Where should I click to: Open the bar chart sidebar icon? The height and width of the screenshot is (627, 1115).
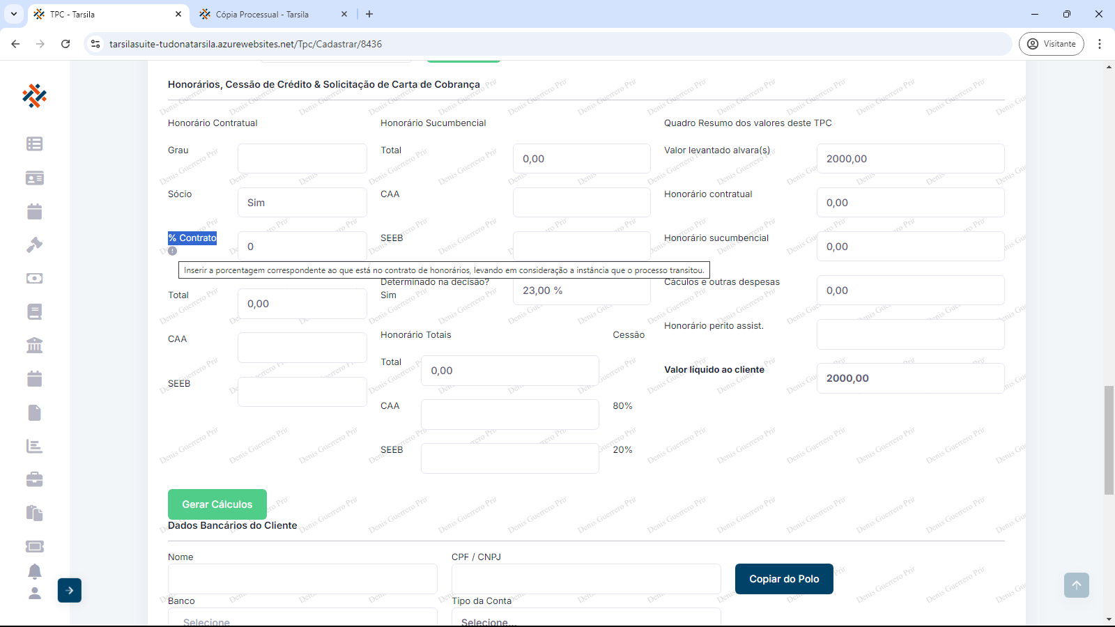pos(34,446)
